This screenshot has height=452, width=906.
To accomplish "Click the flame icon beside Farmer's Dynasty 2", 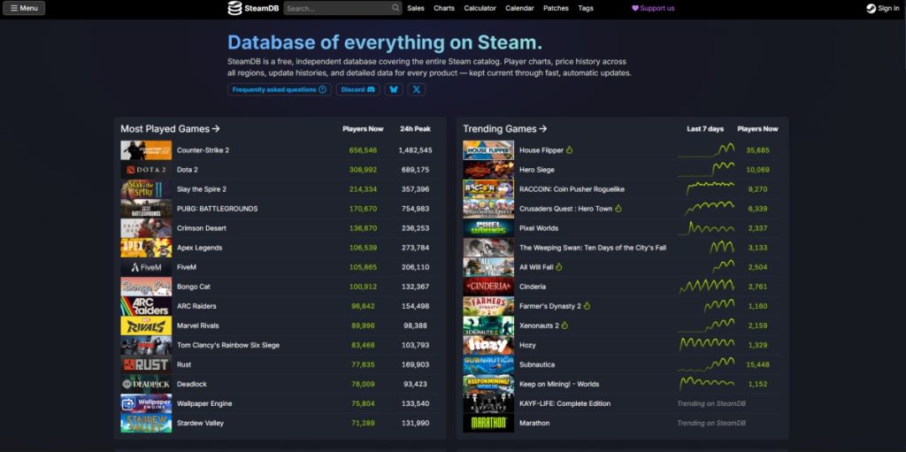I will [587, 306].
